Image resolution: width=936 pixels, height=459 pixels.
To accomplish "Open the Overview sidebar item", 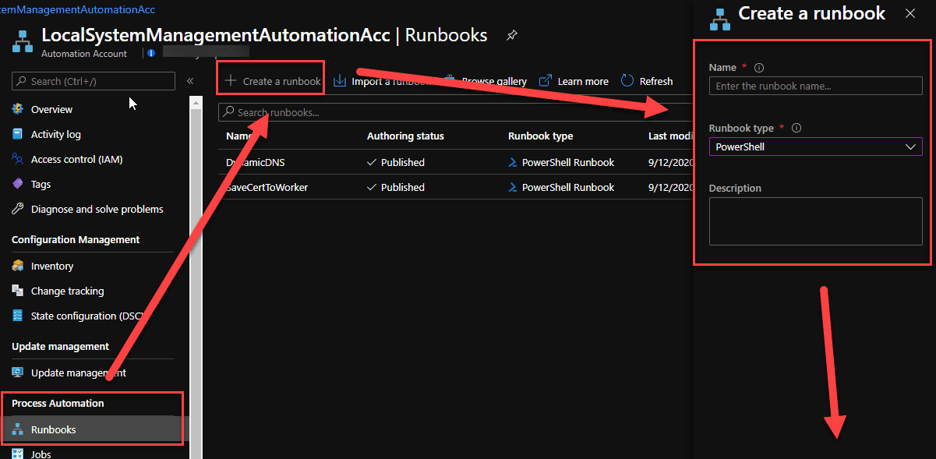I will [51, 110].
